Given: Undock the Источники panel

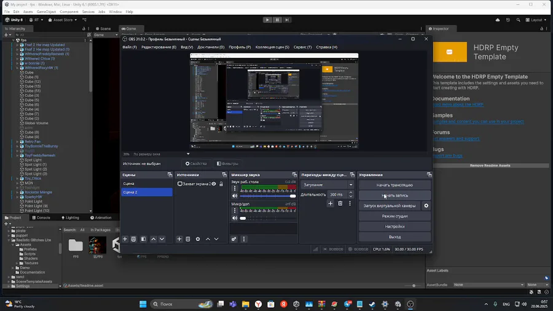Looking at the screenshot, I should [x=224, y=175].
